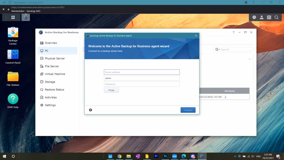Image resolution: width=284 pixels, height=160 pixels.
Task: Open browser extensions puzzle icon
Action: 246,2
